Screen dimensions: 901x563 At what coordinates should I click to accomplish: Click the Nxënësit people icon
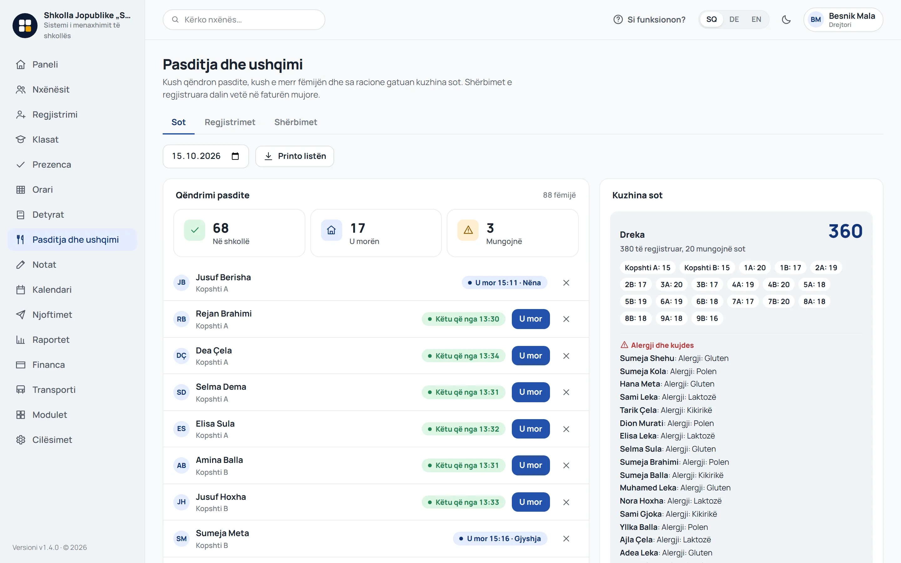[20, 89]
